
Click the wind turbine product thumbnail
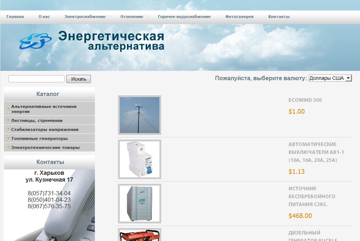(139, 115)
